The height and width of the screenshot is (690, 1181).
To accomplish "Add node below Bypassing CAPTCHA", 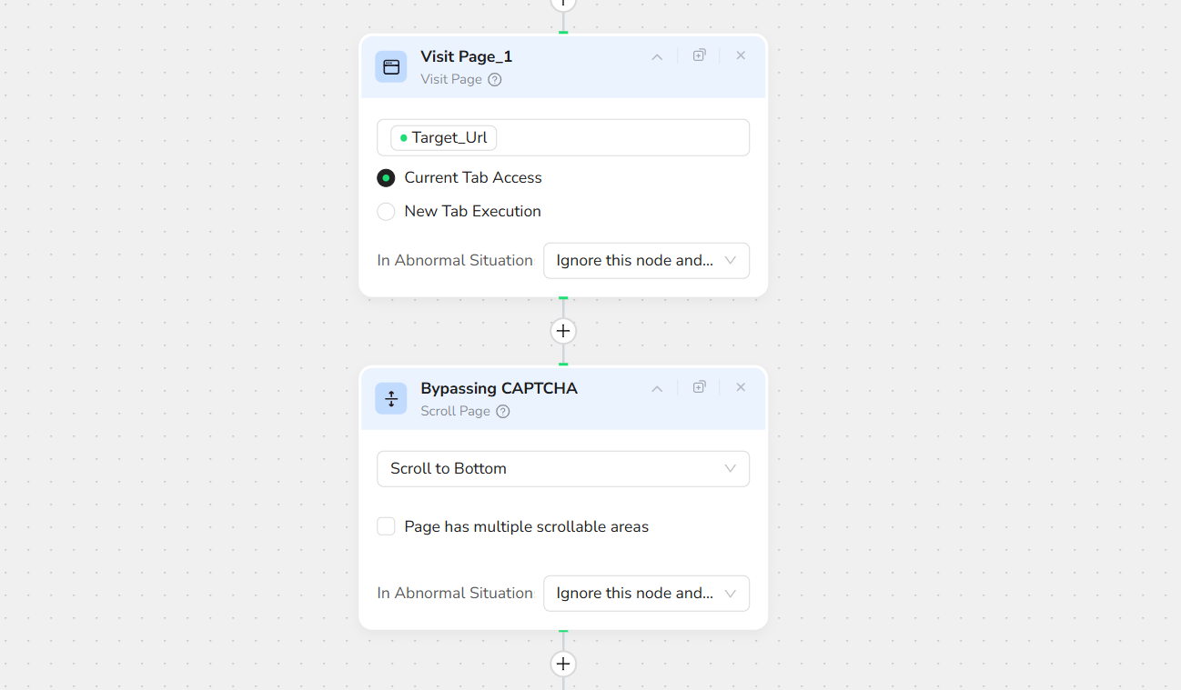I will point(563,664).
